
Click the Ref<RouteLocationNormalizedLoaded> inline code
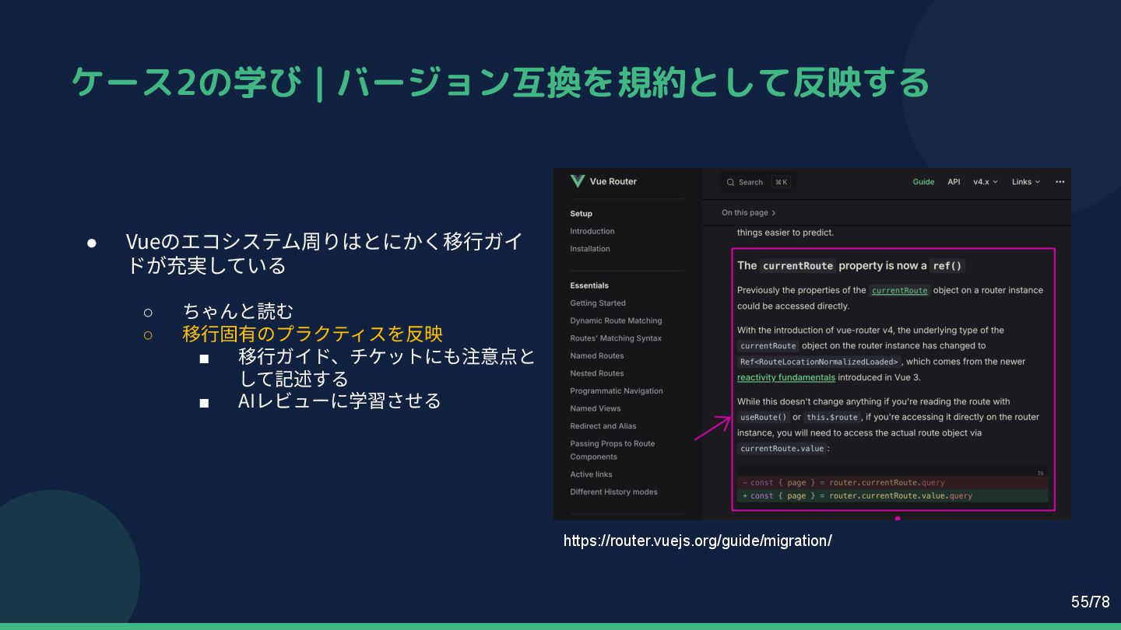[x=819, y=362]
